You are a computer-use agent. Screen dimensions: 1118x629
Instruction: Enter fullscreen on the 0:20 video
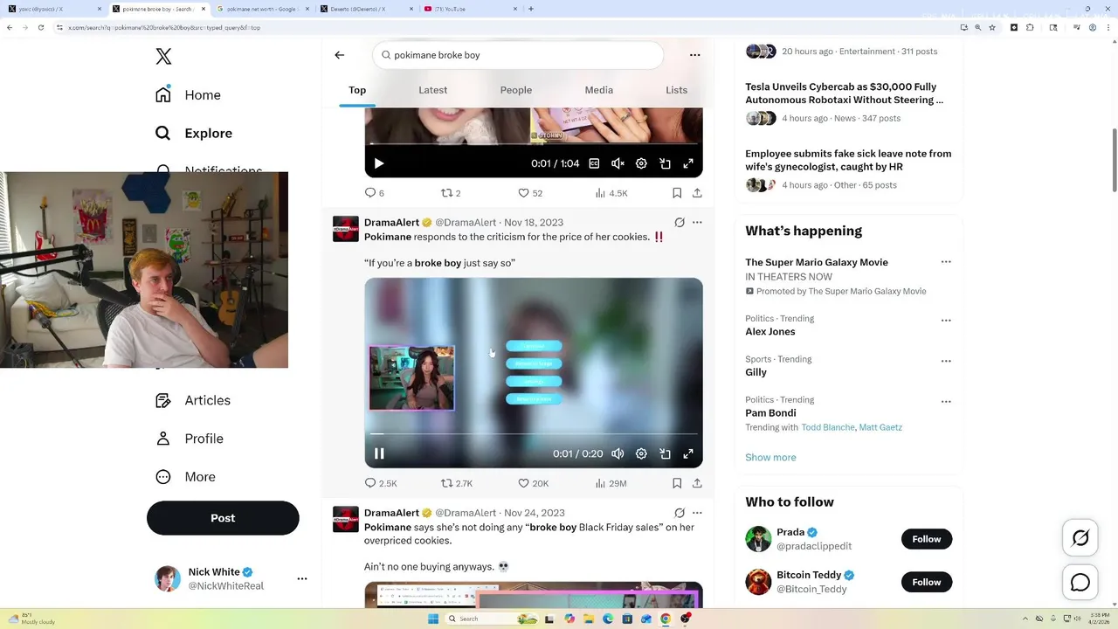coord(688,453)
